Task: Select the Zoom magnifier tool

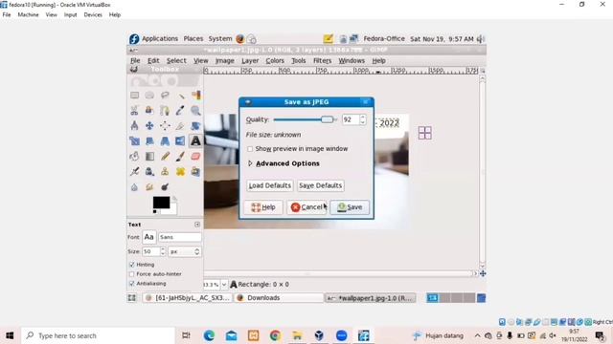Action: click(x=195, y=111)
